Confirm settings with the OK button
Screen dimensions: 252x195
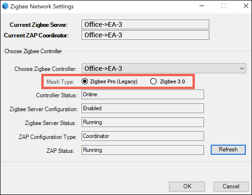187,186
